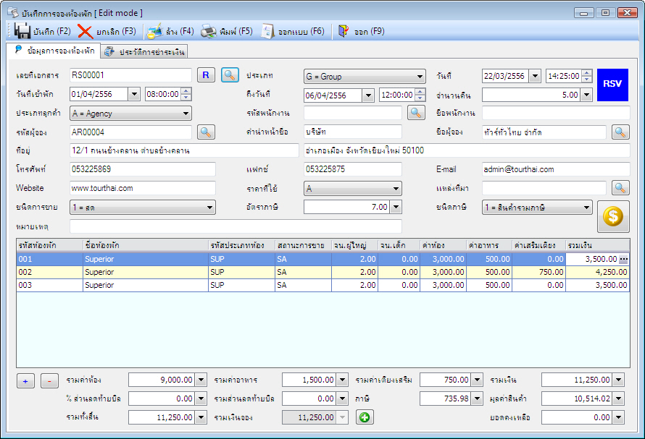Click the รวมเงิน column header in the grid

click(598, 246)
